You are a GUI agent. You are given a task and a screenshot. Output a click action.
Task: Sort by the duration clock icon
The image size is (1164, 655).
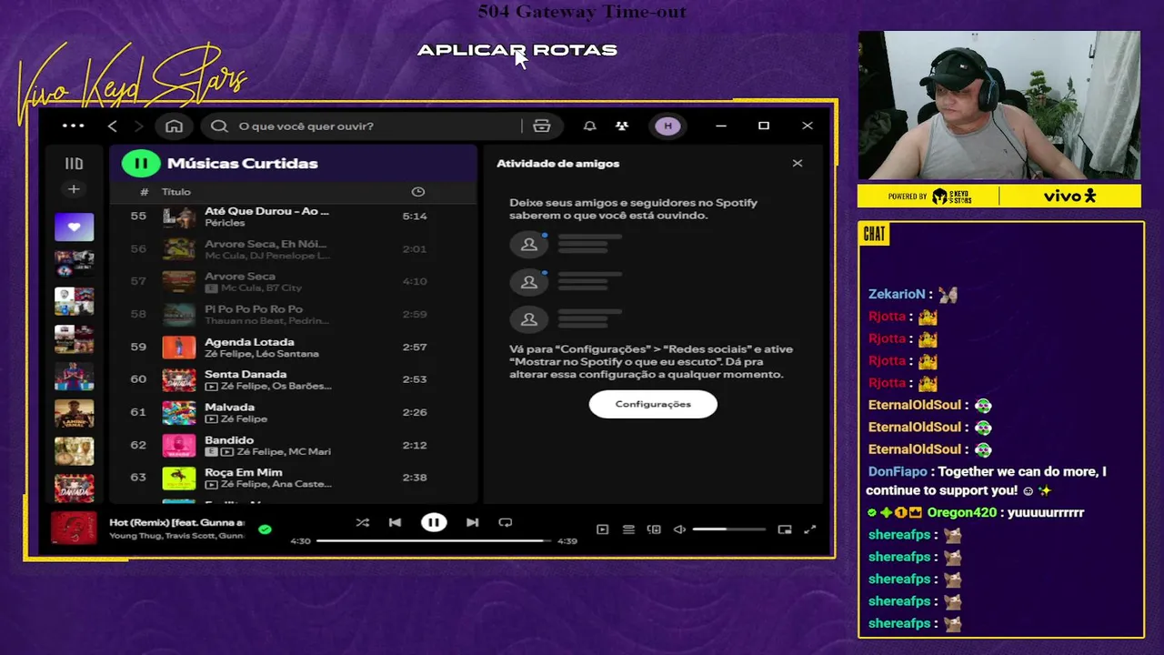(418, 192)
